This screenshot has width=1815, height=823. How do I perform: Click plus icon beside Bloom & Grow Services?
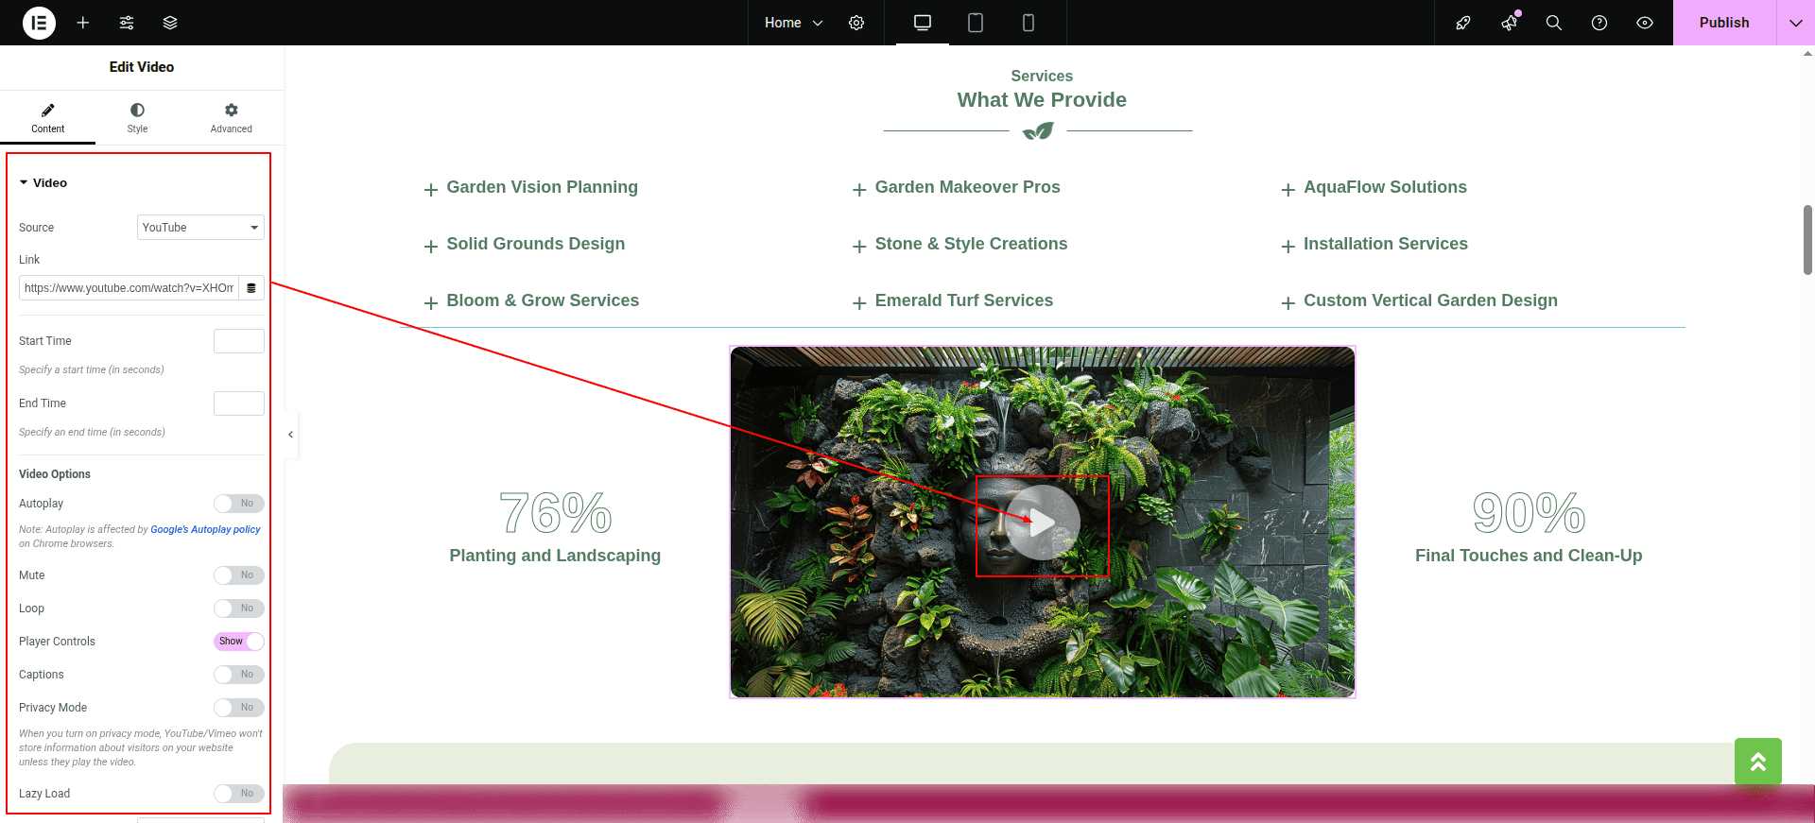pos(431,303)
